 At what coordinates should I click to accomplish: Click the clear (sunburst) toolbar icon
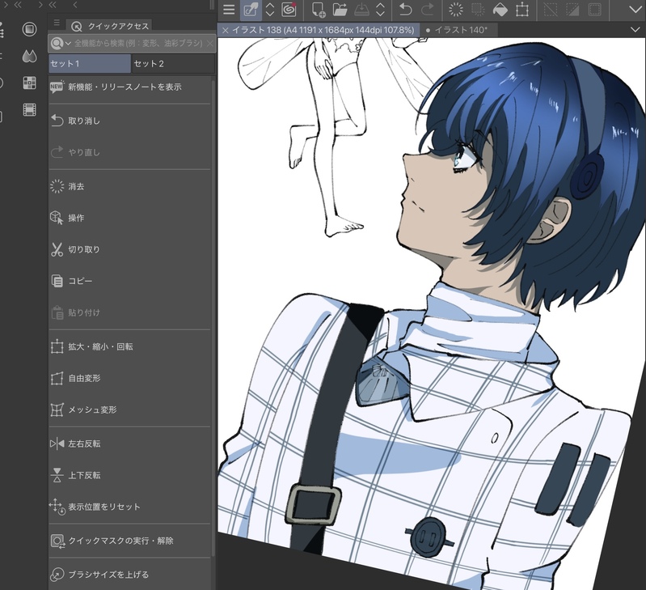point(456,10)
